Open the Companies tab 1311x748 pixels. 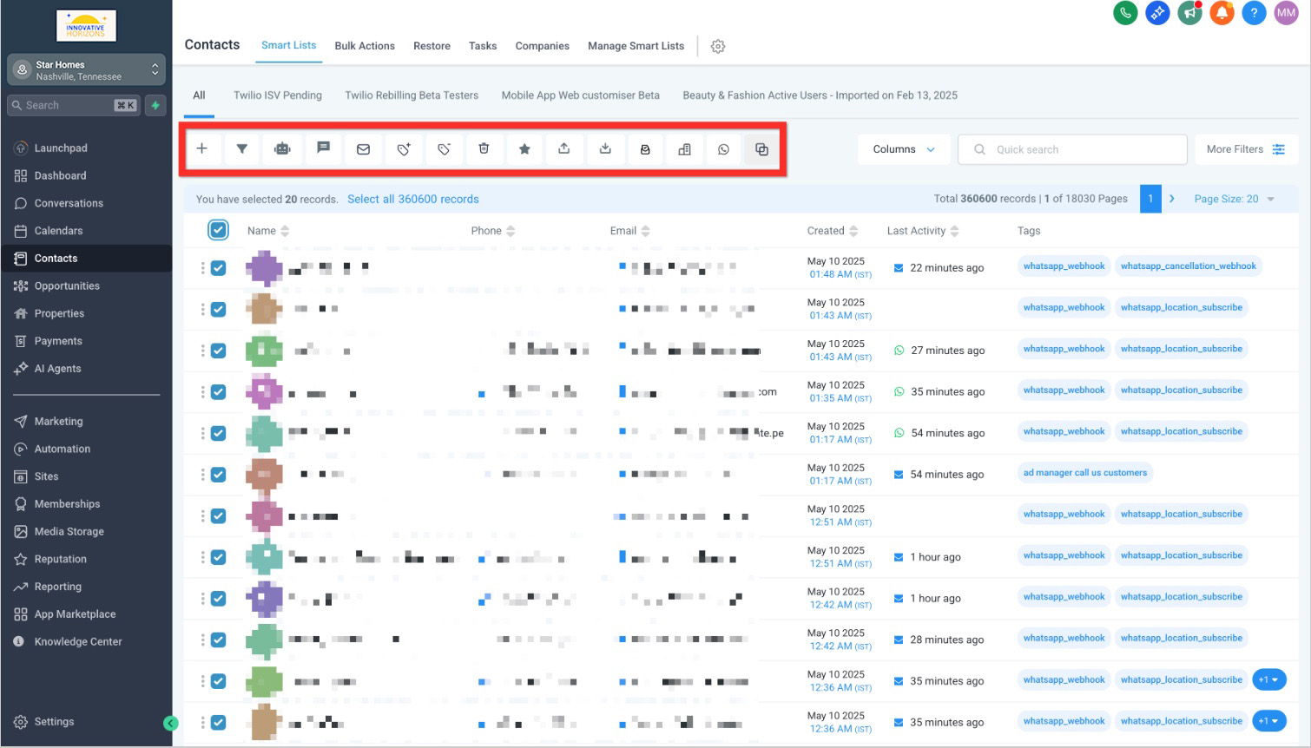click(x=543, y=46)
